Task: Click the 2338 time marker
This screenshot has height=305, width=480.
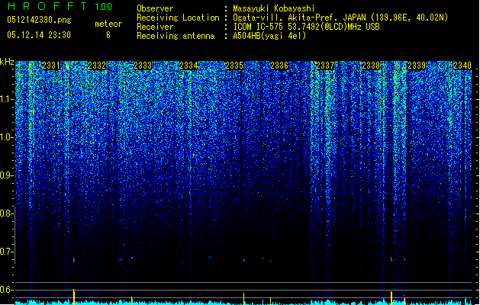Action: tap(371, 66)
